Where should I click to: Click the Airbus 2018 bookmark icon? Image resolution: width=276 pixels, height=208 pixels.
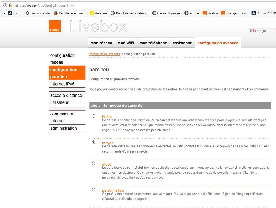(253, 13)
